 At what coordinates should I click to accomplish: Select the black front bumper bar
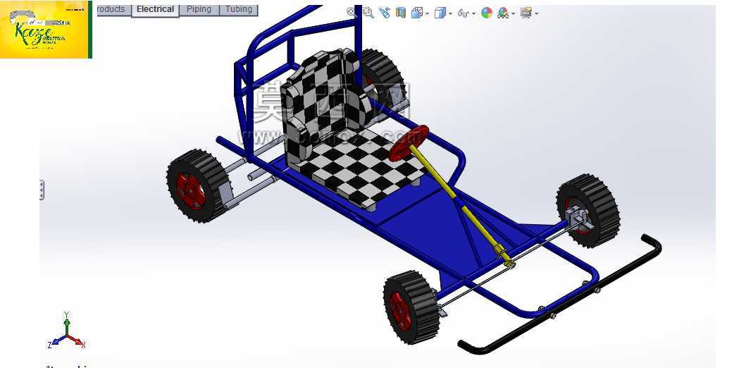point(560,295)
